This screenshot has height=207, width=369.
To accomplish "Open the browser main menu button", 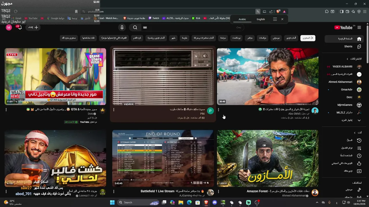I will pyautogui.click(x=365, y=11).
